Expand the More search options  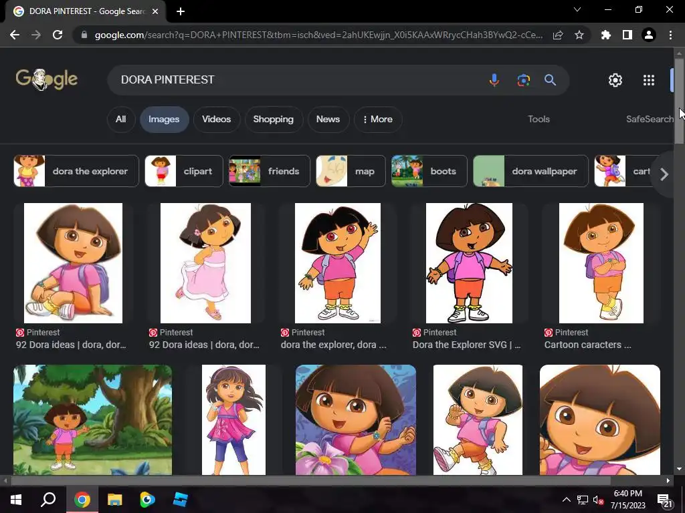click(378, 119)
